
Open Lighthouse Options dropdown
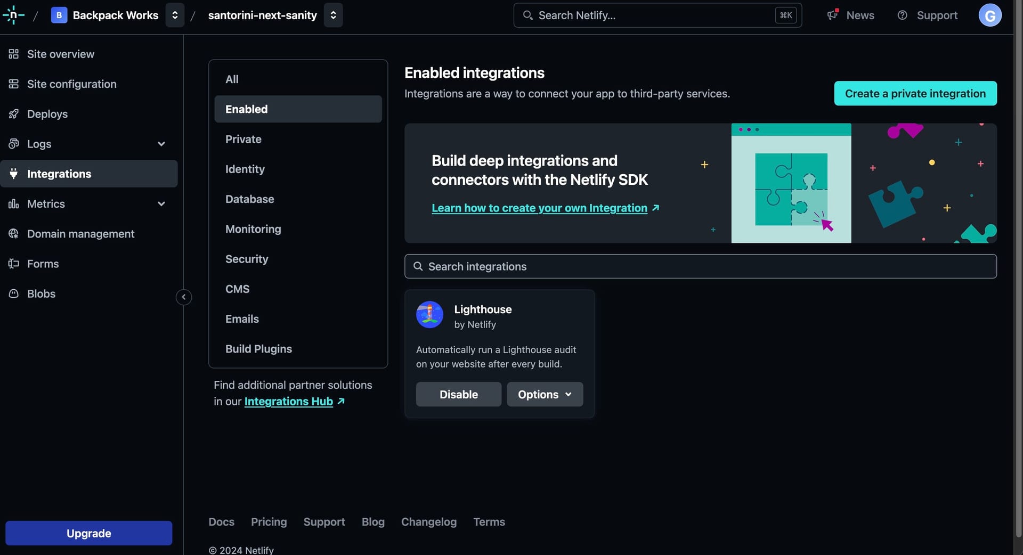pos(545,395)
